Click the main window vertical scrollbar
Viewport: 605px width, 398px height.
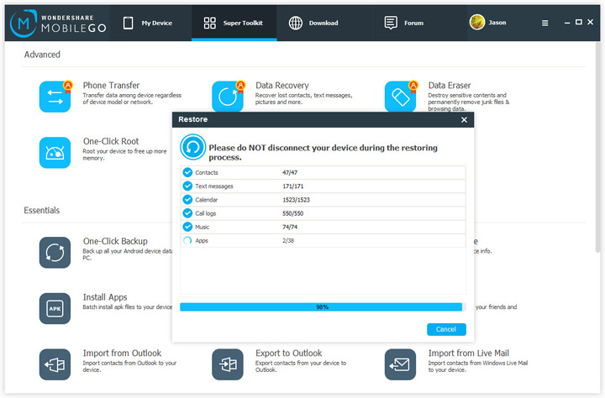point(597,147)
